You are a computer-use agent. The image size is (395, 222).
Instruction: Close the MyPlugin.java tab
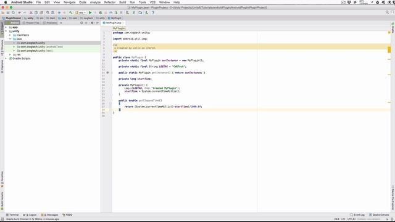(123, 23)
